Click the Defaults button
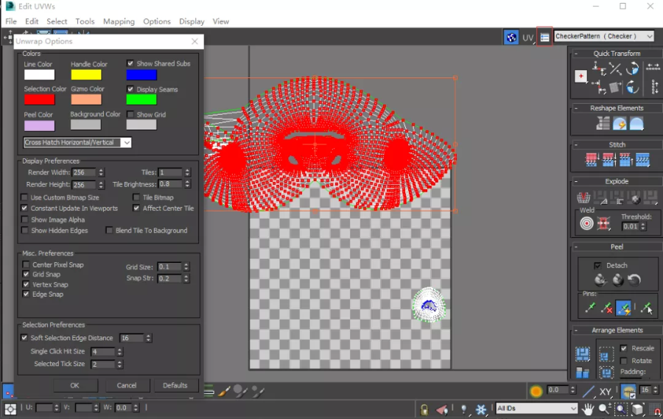Screen dimensions: 663x419 pos(175,385)
